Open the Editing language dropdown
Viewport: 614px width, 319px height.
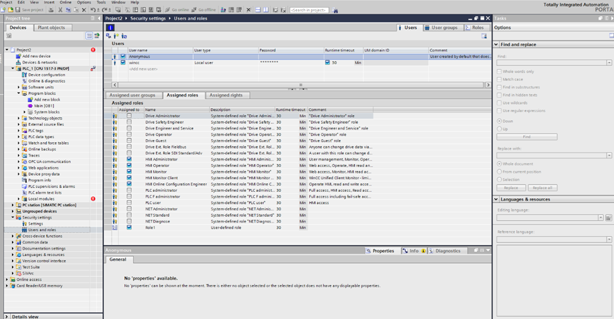pos(601,218)
